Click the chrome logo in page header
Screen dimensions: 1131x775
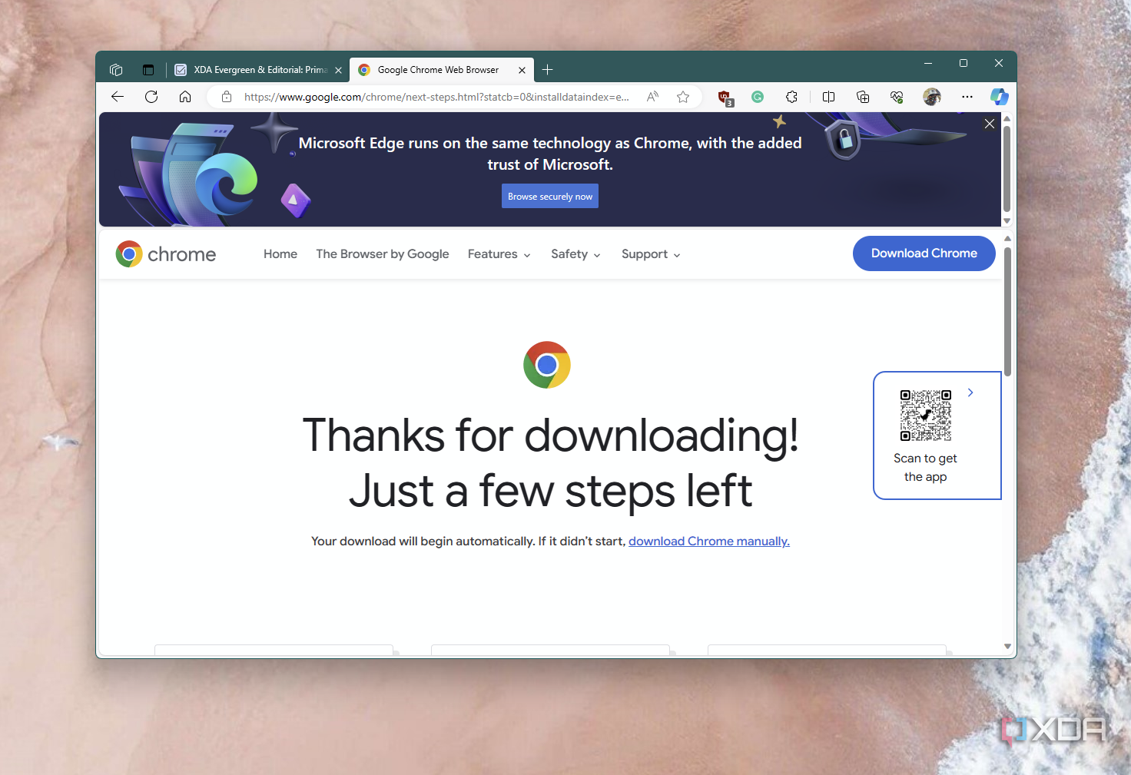click(166, 254)
